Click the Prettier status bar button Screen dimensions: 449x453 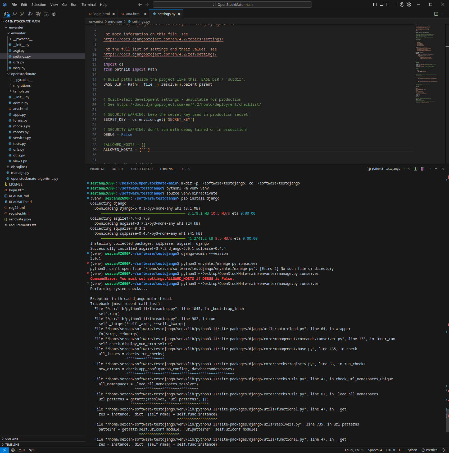click(x=429, y=450)
